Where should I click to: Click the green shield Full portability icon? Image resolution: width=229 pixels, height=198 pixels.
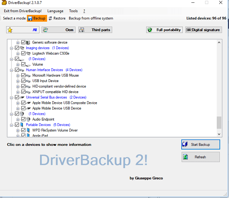click(x=150, y=30)
